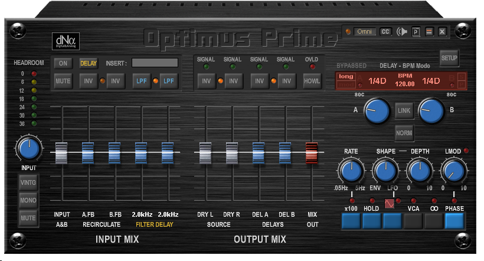Click the LMOD knob
Screen dimensions: 484x261
(454, 171)
